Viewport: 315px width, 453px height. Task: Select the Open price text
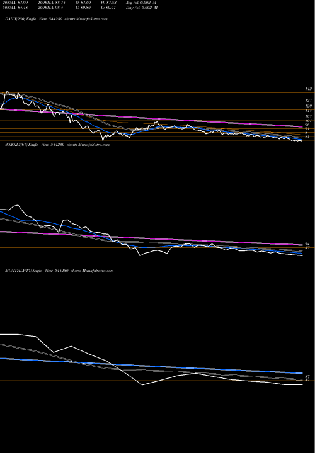pos(83,3)
